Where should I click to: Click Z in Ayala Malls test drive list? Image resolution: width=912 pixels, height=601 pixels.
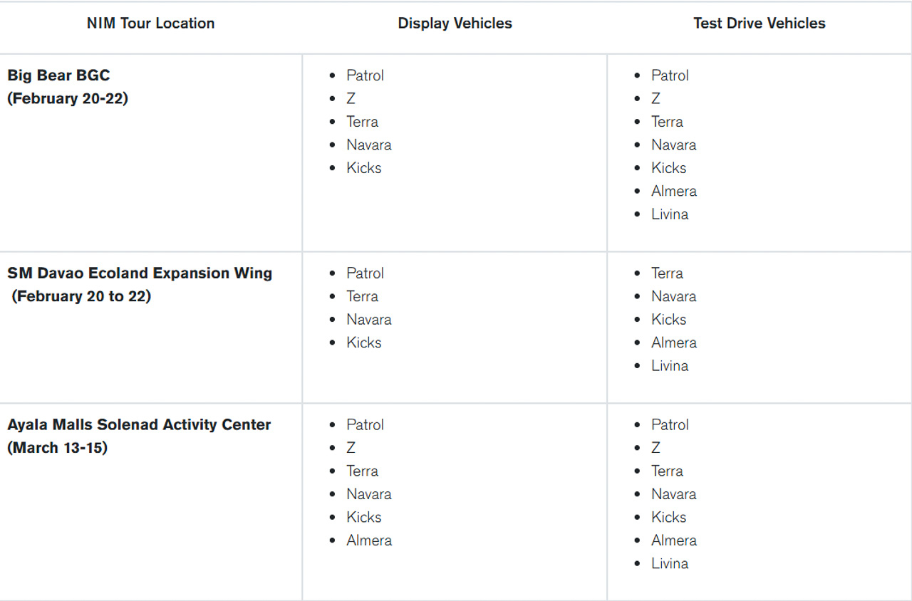655,448
